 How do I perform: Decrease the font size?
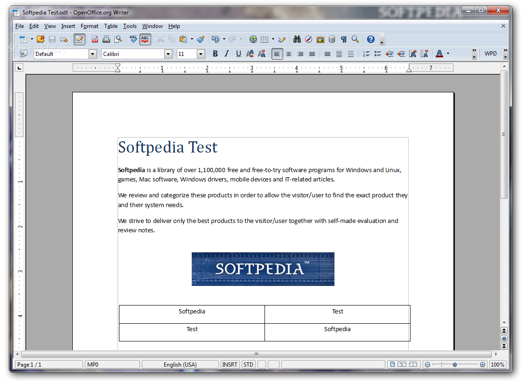tap(425, 54)
